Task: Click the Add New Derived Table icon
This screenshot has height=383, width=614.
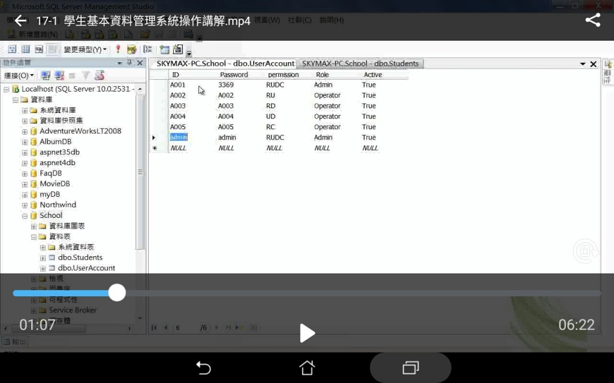Action: pyautogui.click(x=177, y=49)
